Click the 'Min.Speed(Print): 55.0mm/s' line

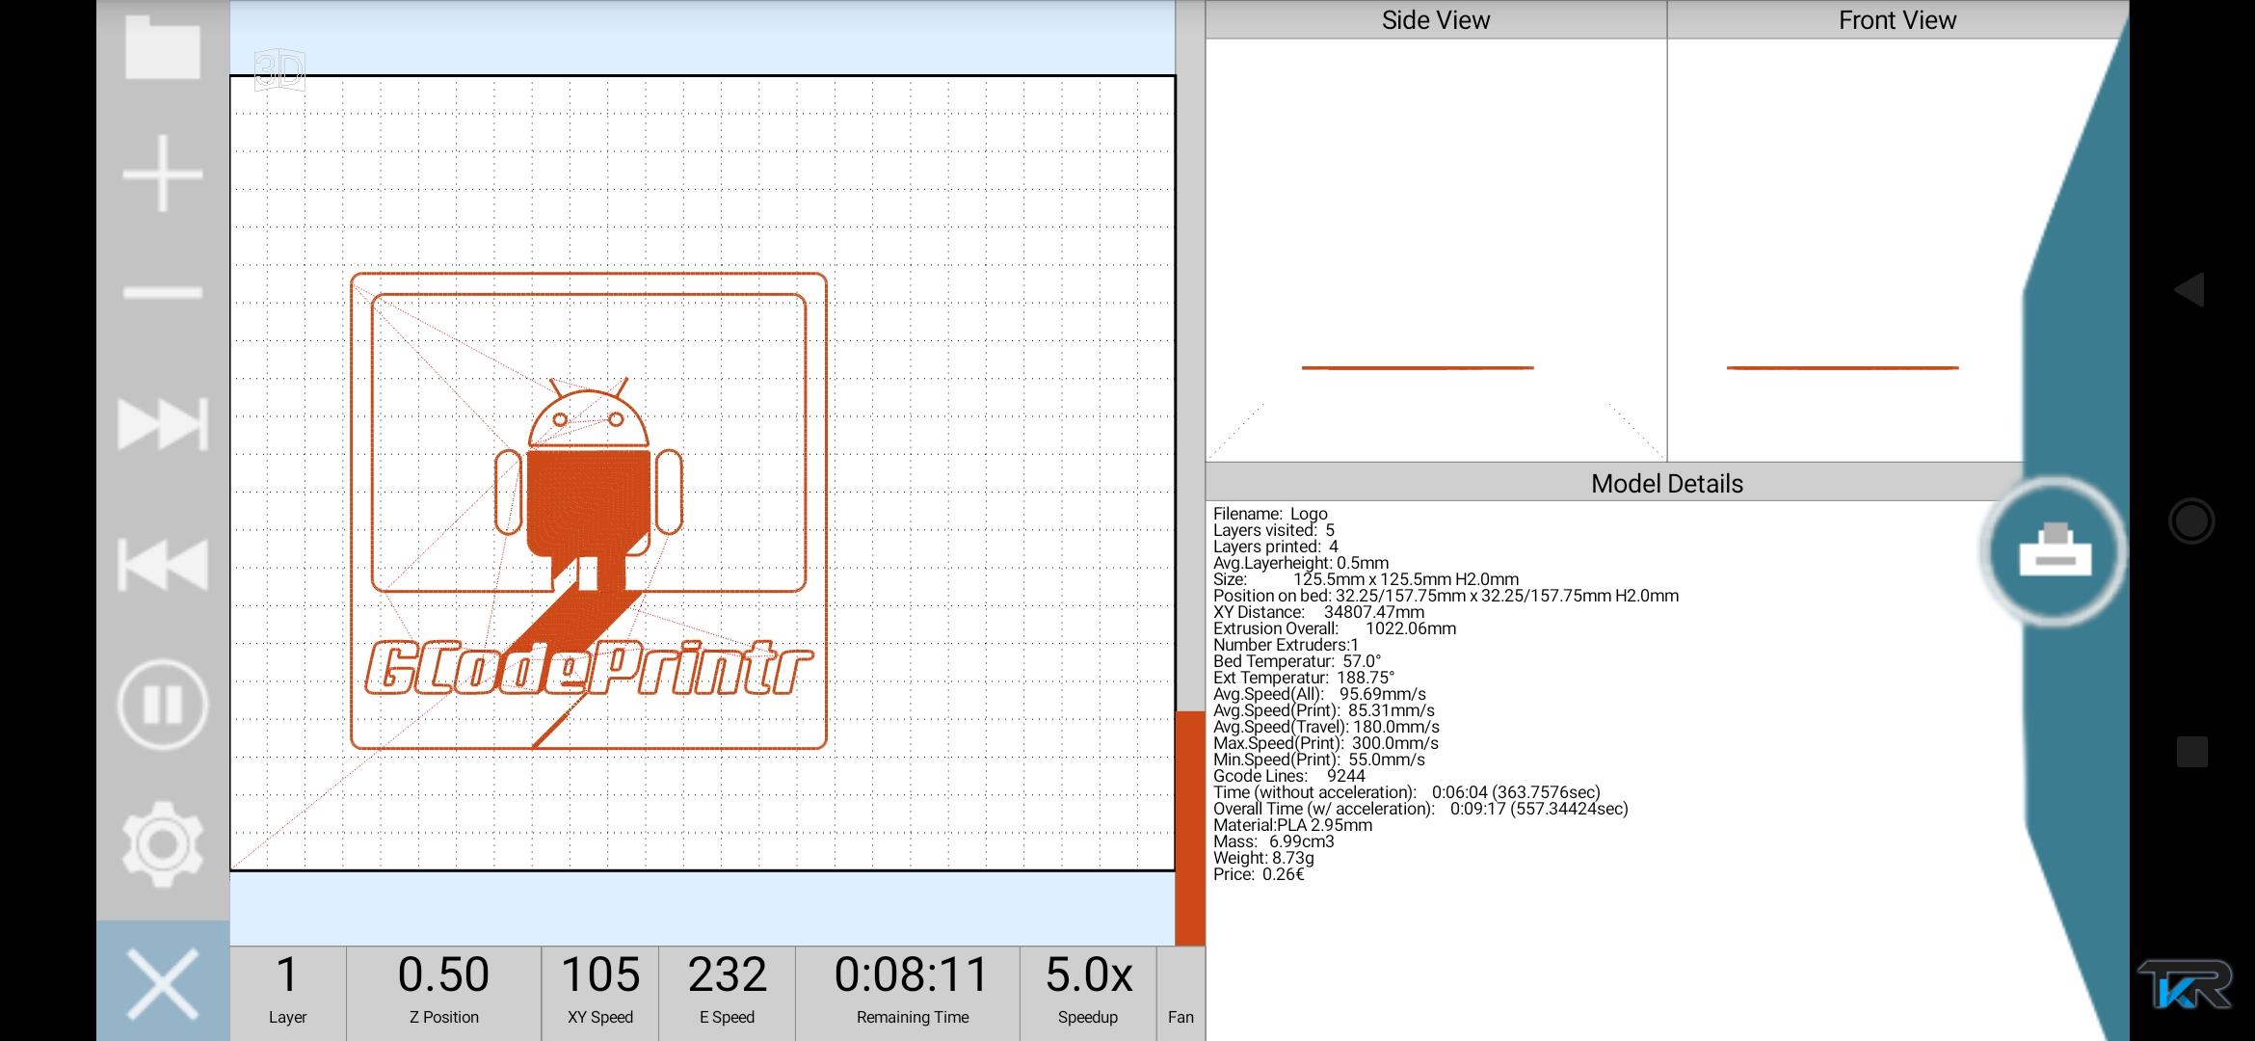tap(1319, 760)
